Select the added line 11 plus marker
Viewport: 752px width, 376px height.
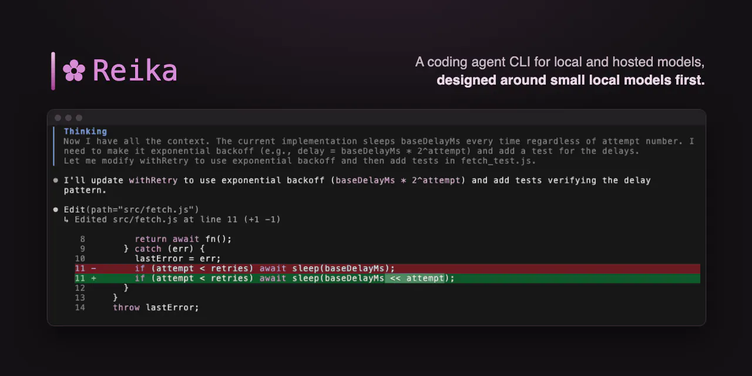(x=93, y=278)
